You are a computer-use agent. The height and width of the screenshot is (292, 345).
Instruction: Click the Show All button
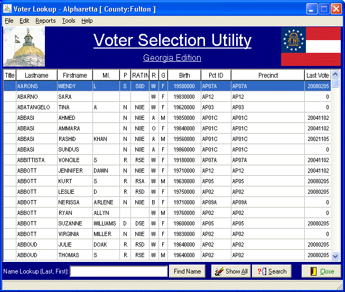(231, 271)
